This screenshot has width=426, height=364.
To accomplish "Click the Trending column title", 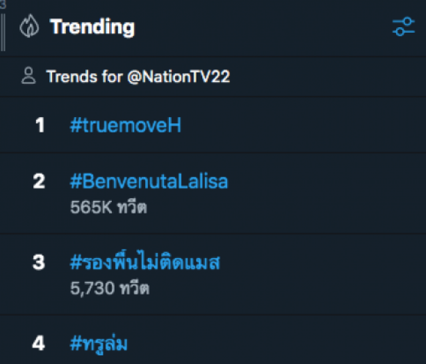I will pyautogui.click(x=93, y=27).
